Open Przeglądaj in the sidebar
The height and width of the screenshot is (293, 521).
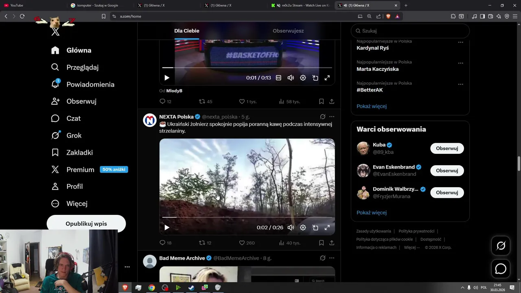pyautogui.click(x=75, y=68)
